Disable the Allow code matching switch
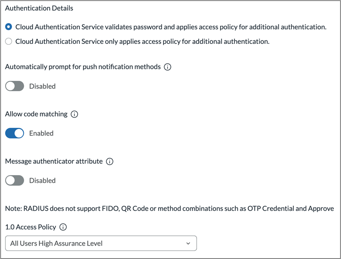The image size is (341, 259). [x=15, y=133]
